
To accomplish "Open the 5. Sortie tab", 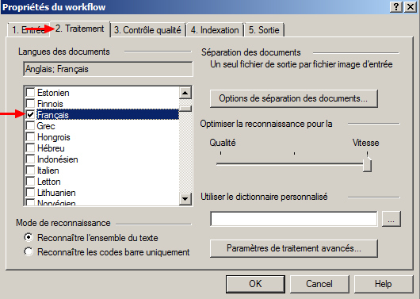I will tap(264, 30).
